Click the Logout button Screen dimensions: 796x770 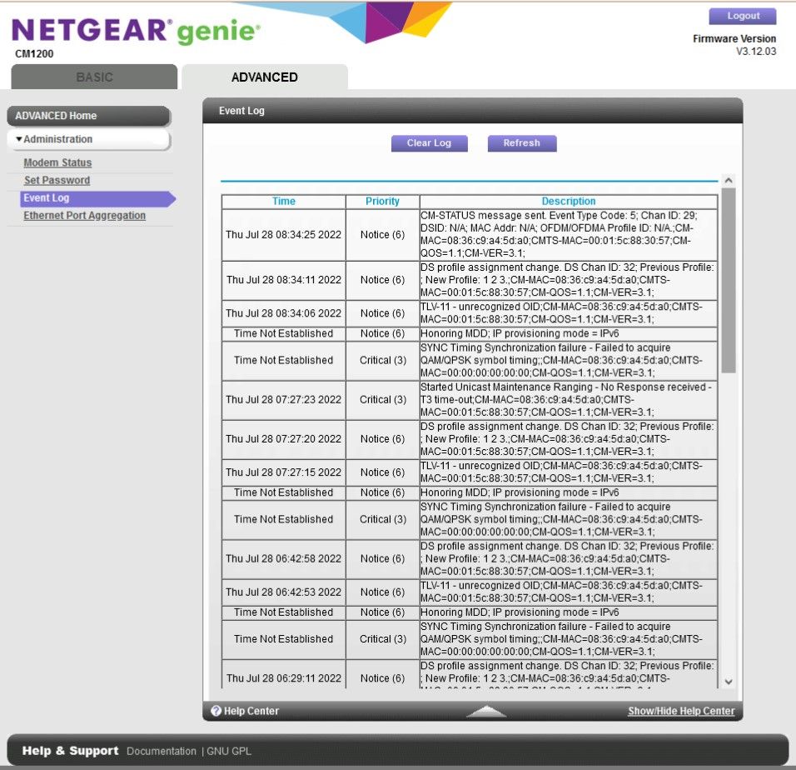[x=742, y=15]
